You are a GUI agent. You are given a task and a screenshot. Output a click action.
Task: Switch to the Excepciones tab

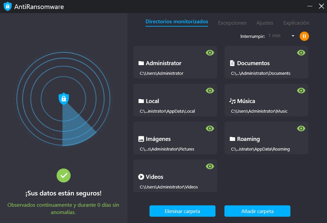232,23
